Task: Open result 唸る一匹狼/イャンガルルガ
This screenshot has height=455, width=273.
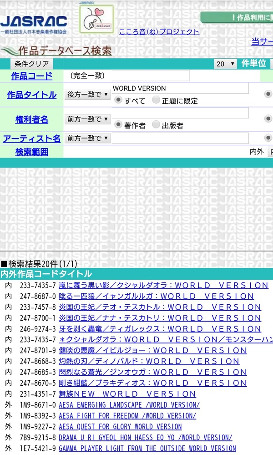Action: pyautogui.click(x=156, y=296)
